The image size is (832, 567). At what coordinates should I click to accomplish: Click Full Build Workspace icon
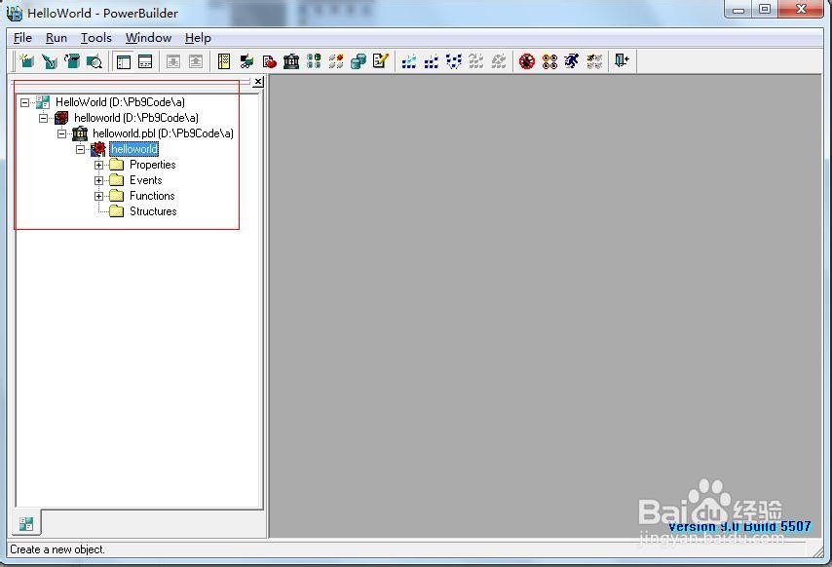(x=432, y=61)
